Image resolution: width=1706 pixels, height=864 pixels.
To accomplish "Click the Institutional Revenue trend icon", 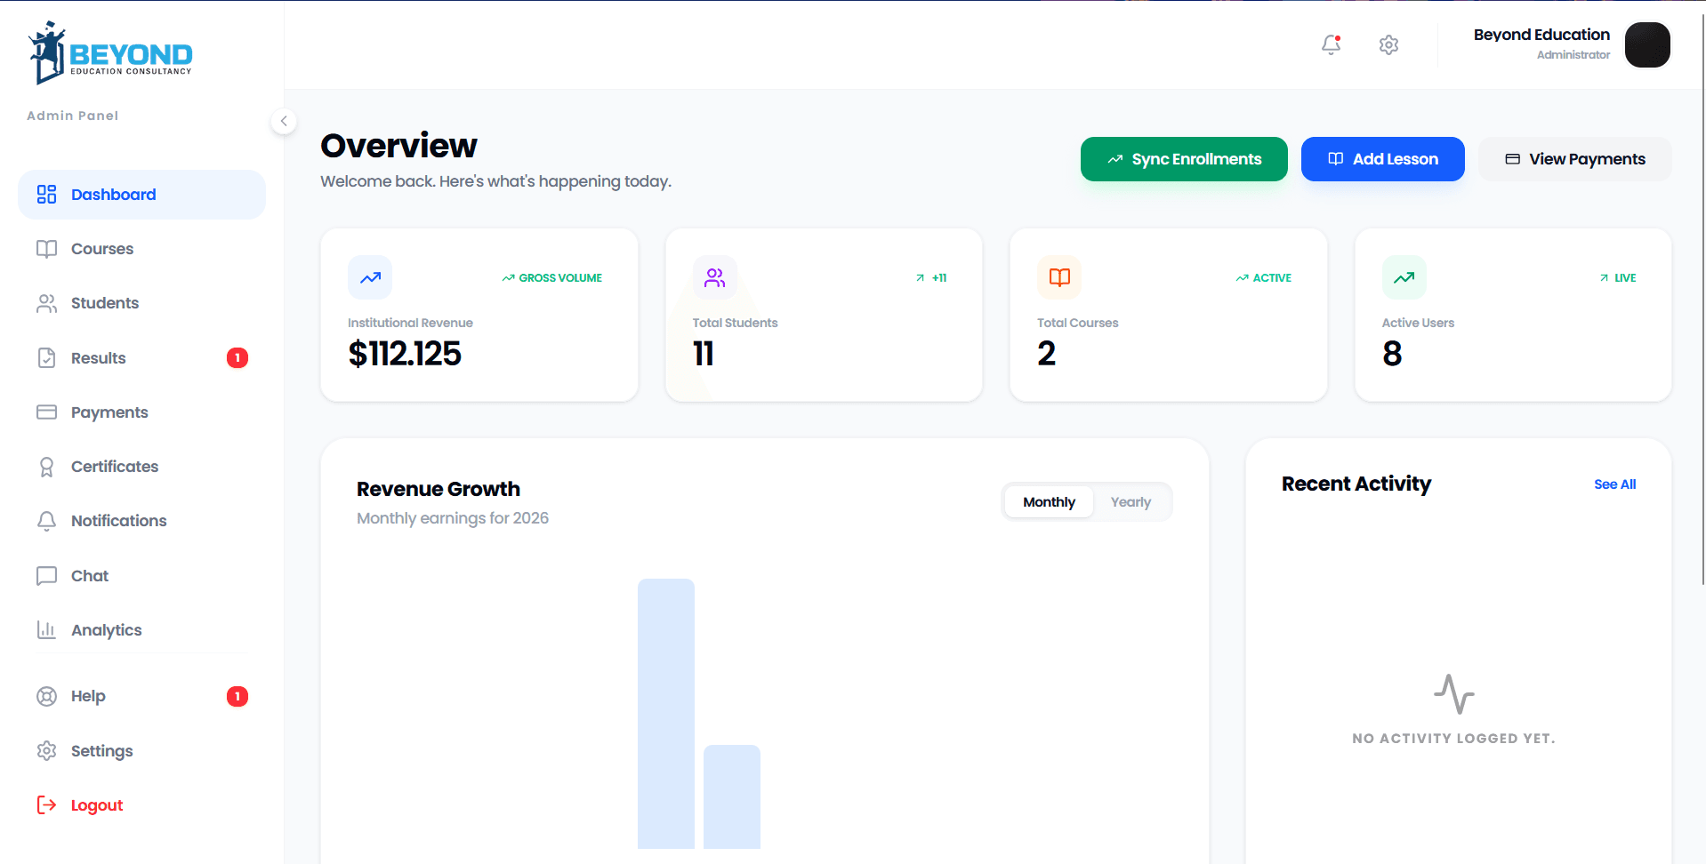I will pos(370,277).
